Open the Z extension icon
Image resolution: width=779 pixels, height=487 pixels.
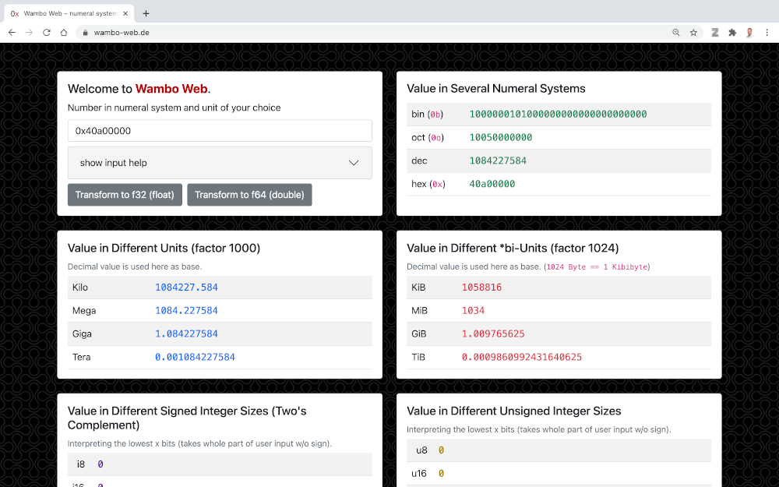coord(715,32)
